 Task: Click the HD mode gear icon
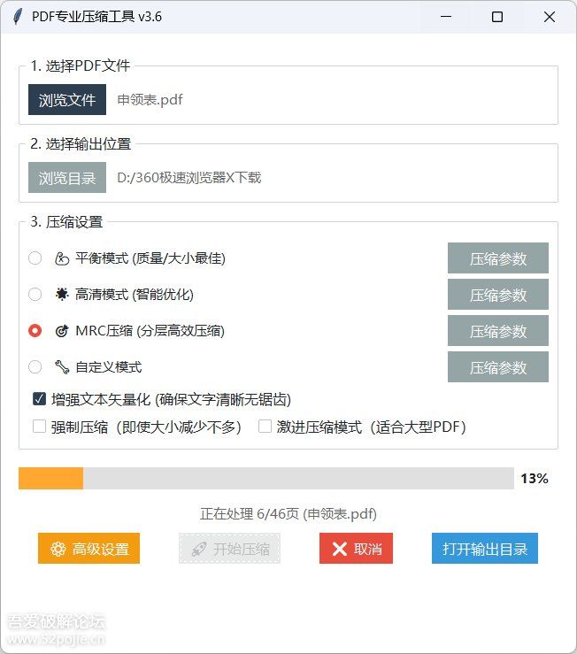tap(62, 295)
